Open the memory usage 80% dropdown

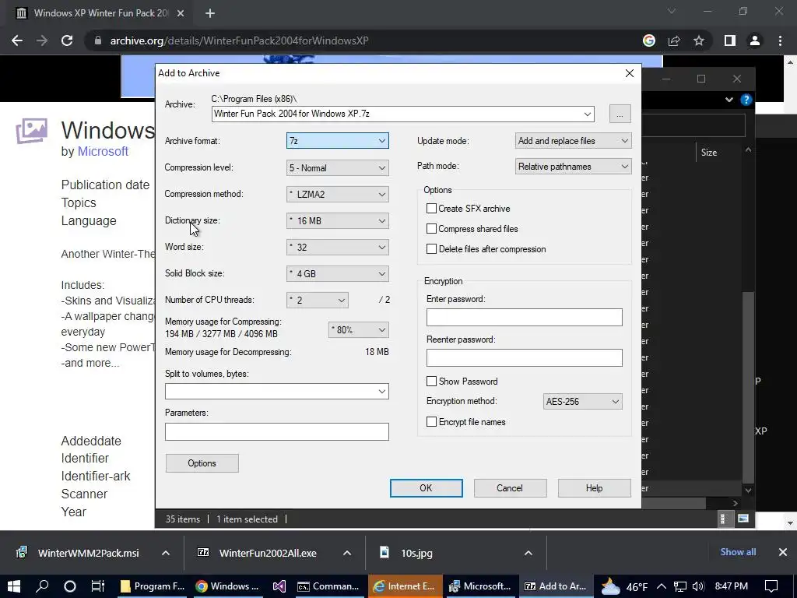(359, 330)
